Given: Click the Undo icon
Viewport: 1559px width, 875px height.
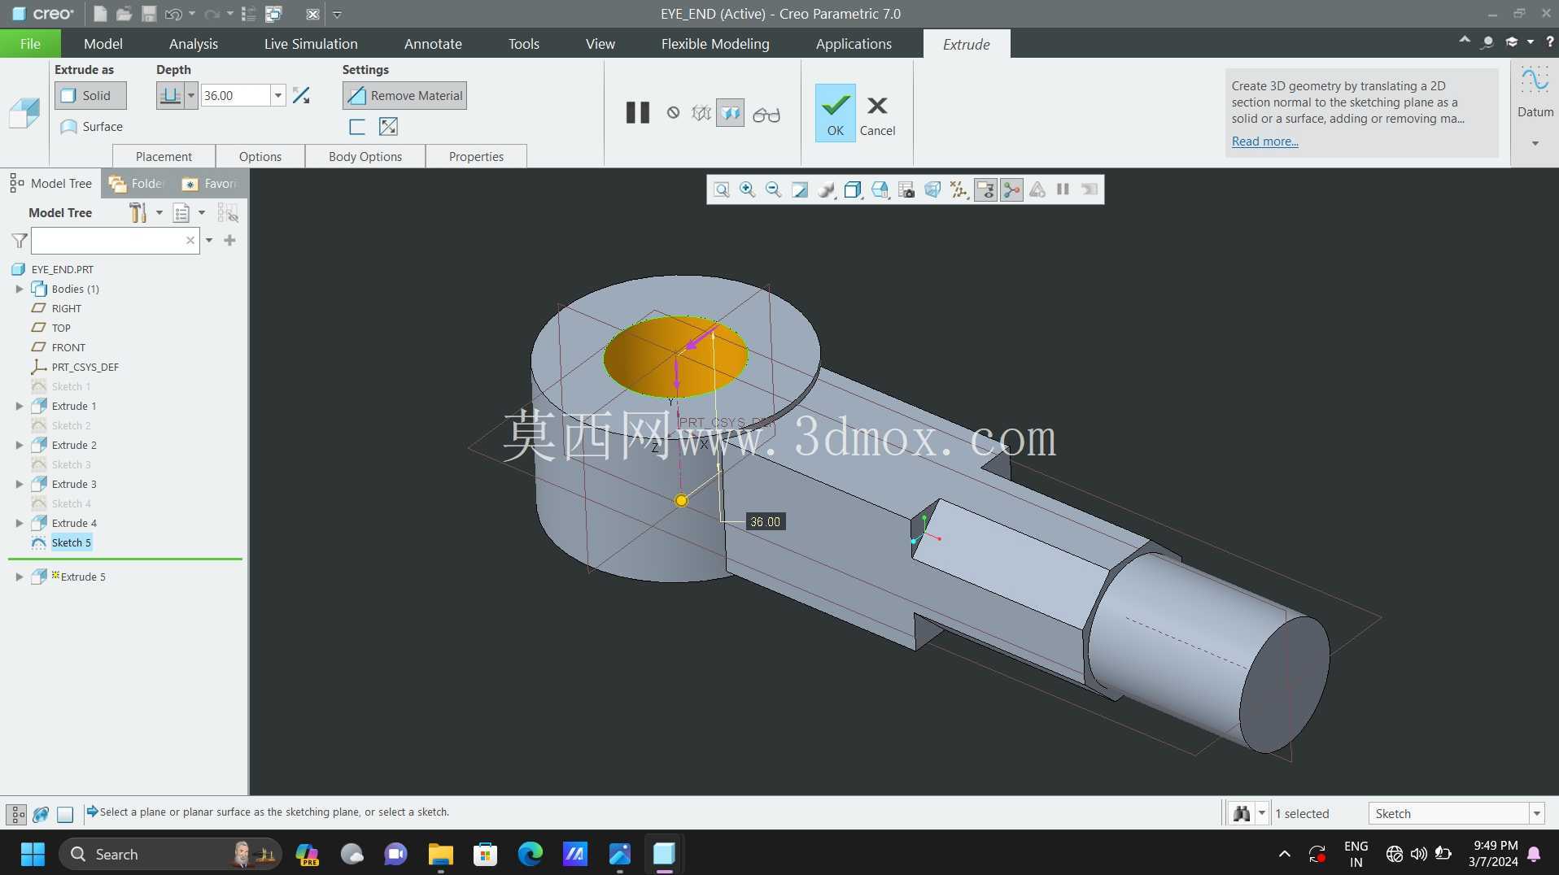Looking at the screenshot, I should (173, 14).
